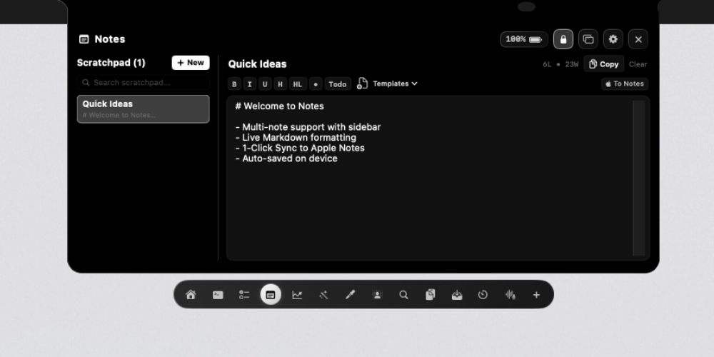Expand the Templates dropdown
Viewport: 714px width, 357px height.
pos(396,84)
